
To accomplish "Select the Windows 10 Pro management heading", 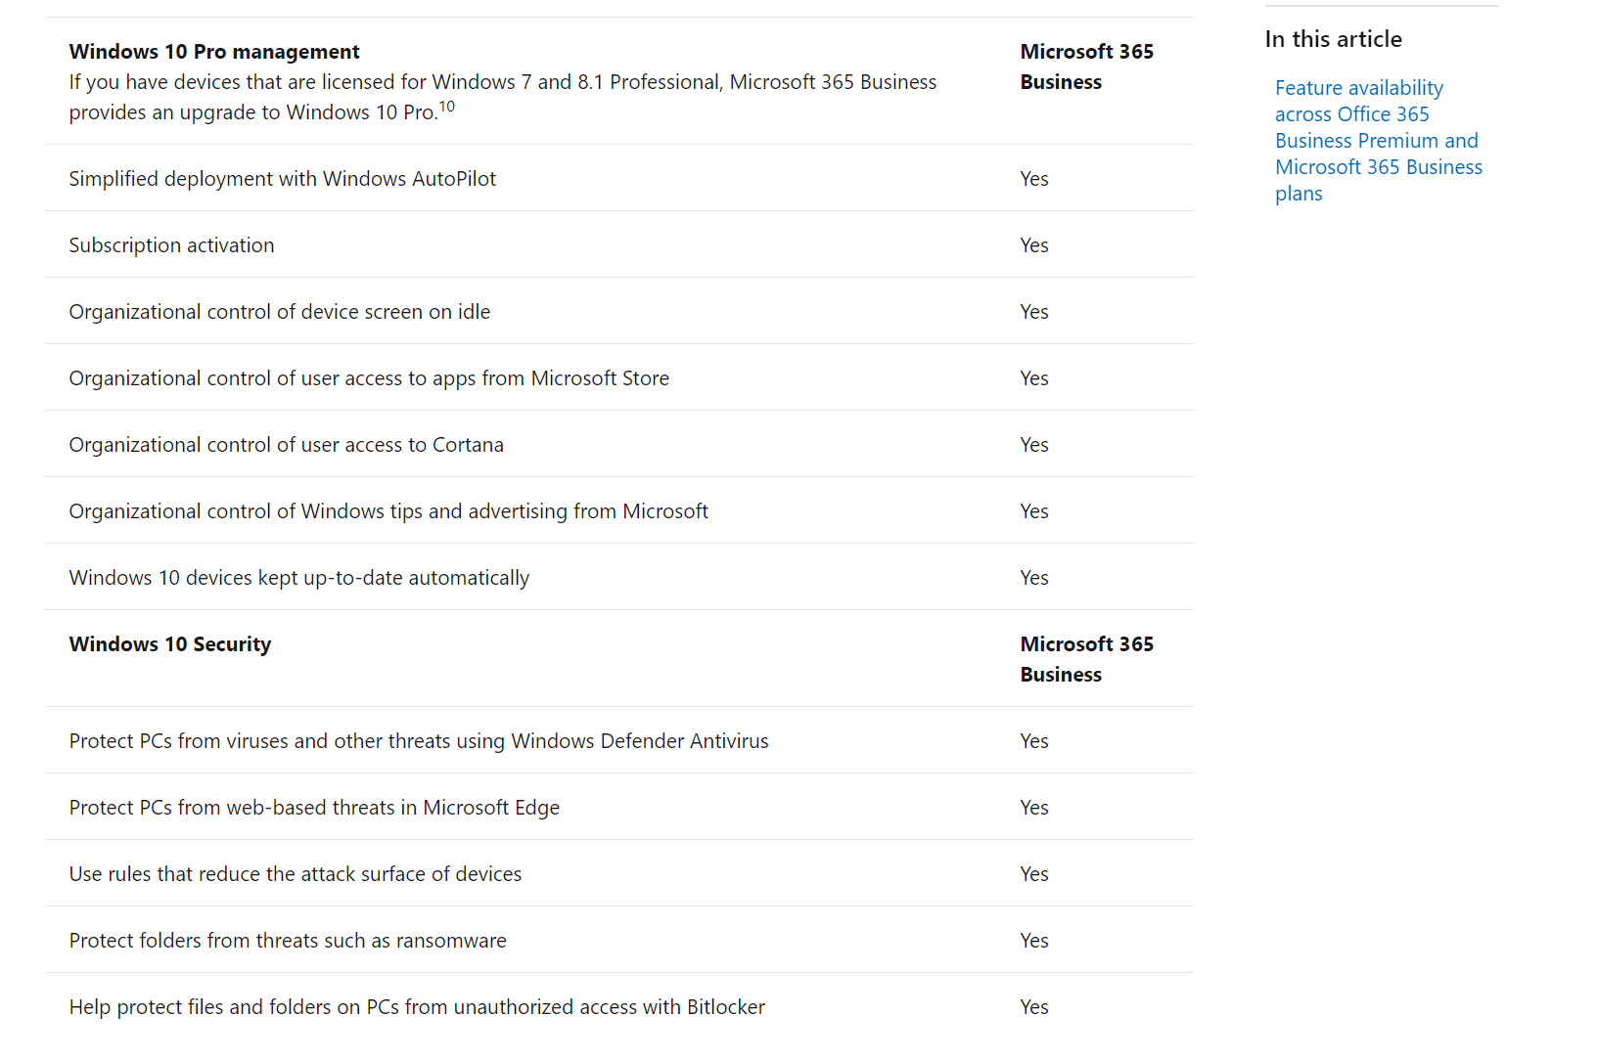I will pos(214,52).
